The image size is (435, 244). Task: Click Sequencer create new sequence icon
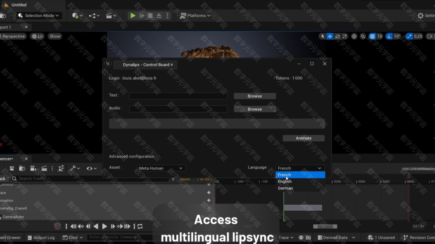[x=12, y=168]
